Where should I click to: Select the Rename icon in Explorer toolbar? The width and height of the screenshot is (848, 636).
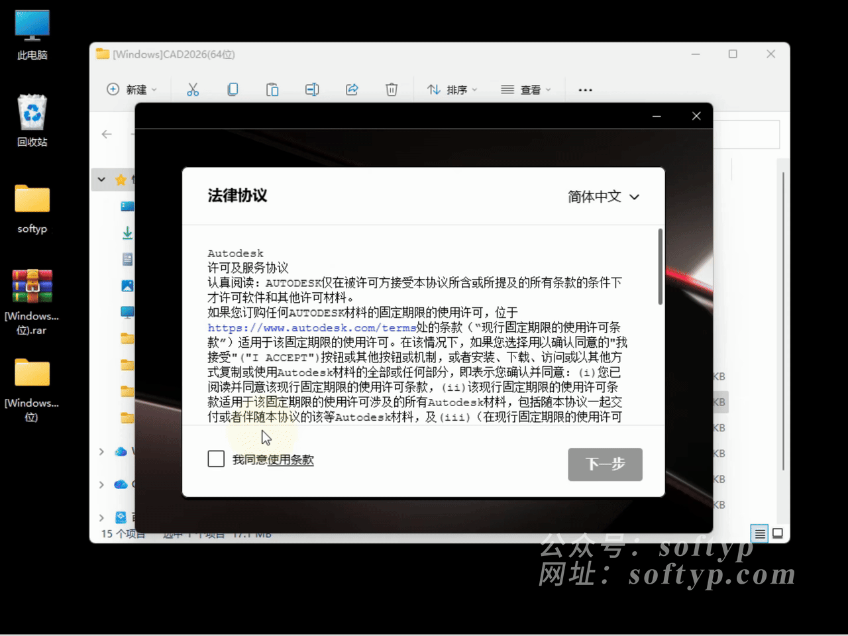312,89
